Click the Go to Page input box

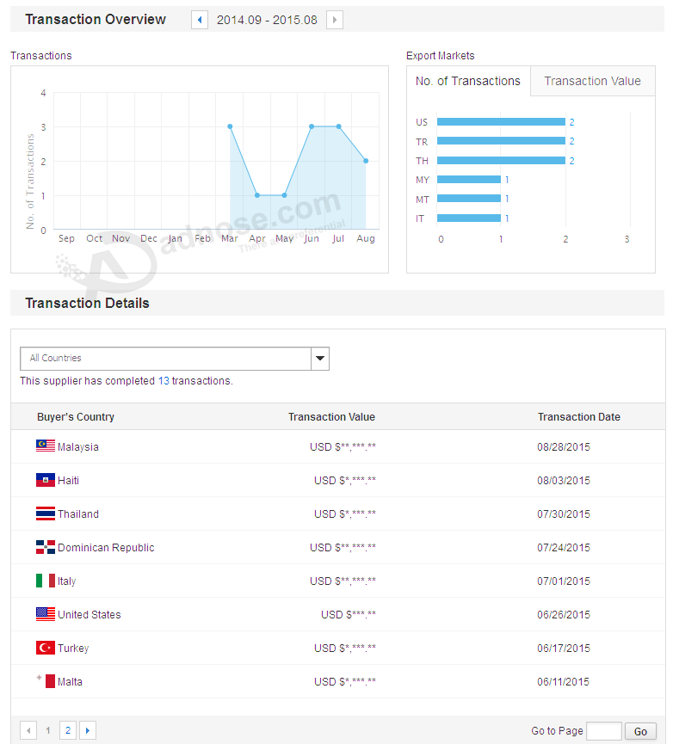[603, 731]
